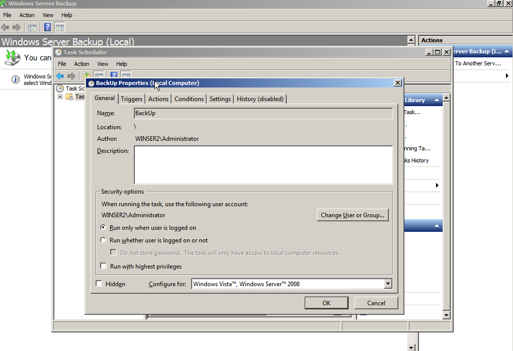Click 'To Another Serv…' action link

[x=478, y=63]
